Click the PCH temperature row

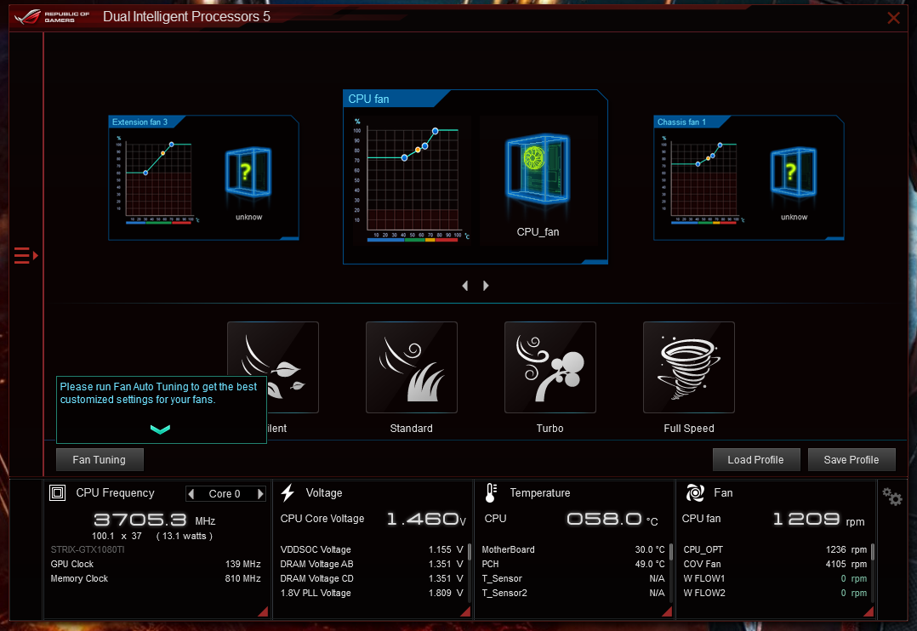coord(573,565)
